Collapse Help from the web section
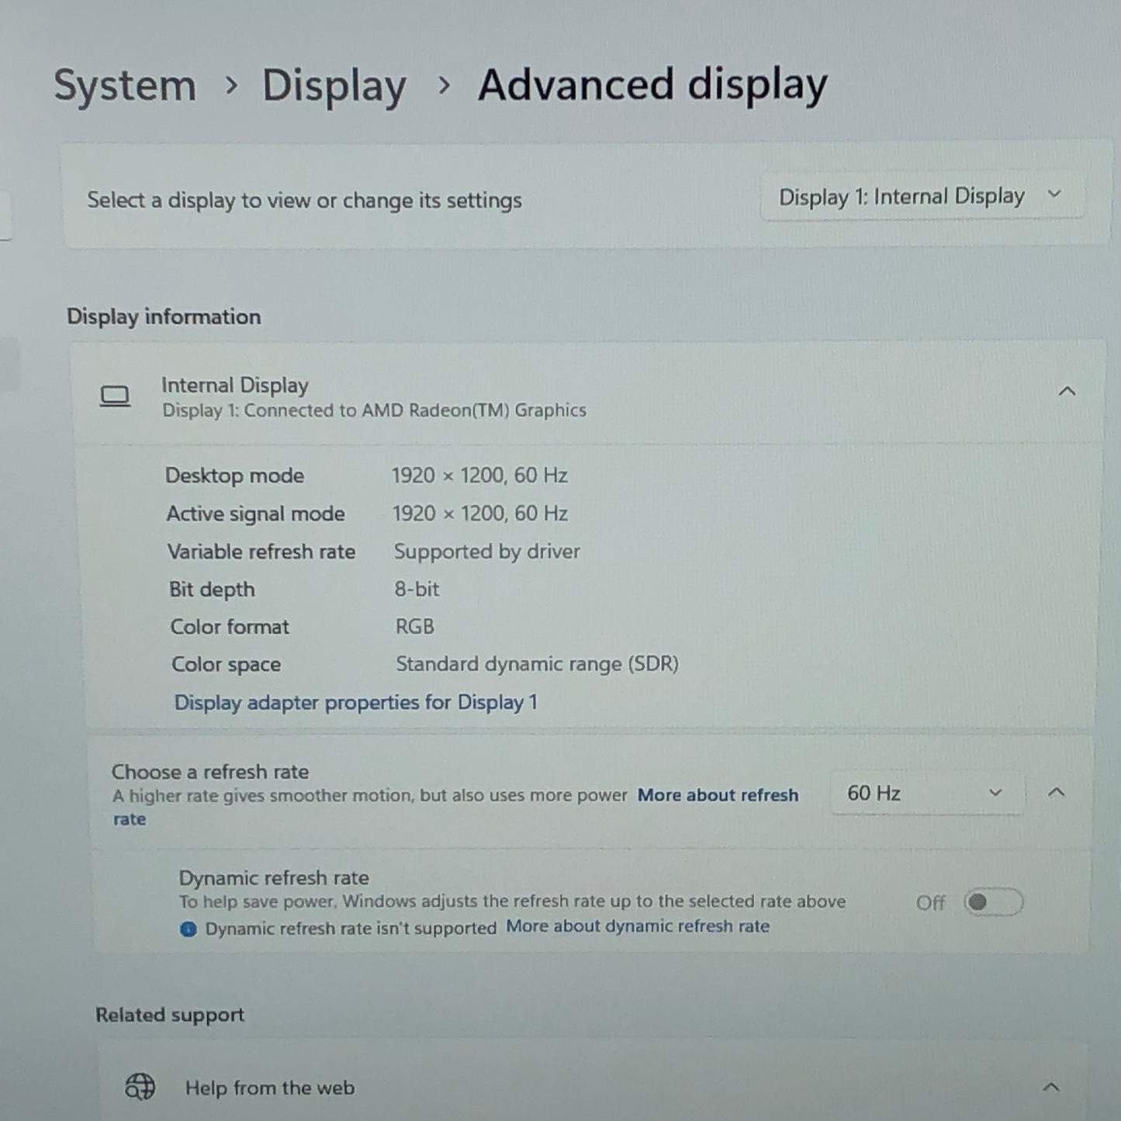This screenshot has width=1121, height=1121. tap(1051, 1087)
